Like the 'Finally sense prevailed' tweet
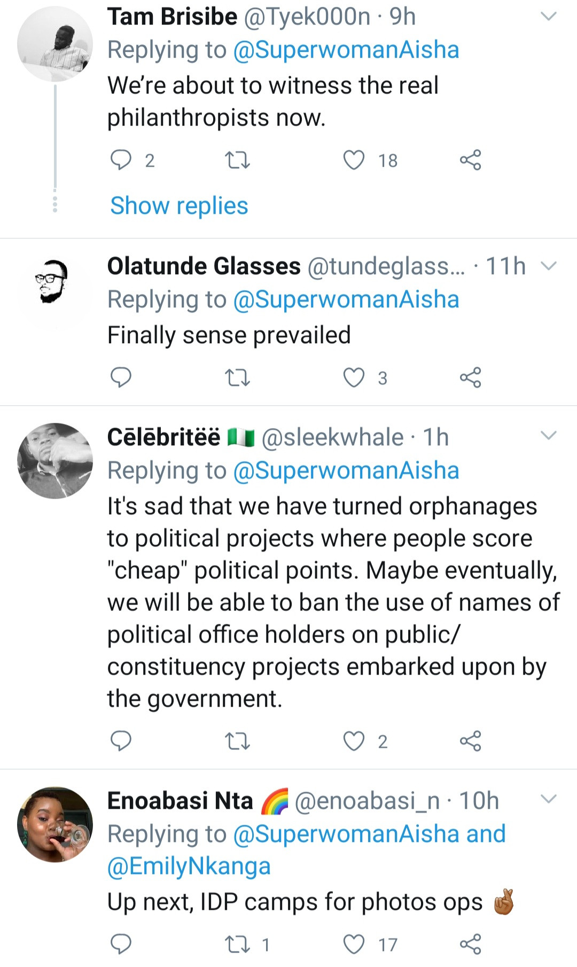 click(354, 377)
